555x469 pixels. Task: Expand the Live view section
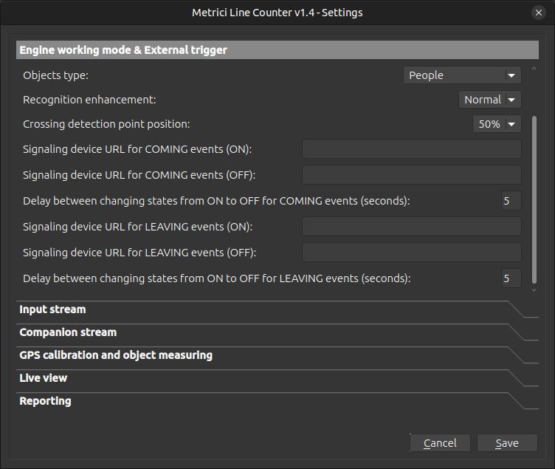(277, 378)
